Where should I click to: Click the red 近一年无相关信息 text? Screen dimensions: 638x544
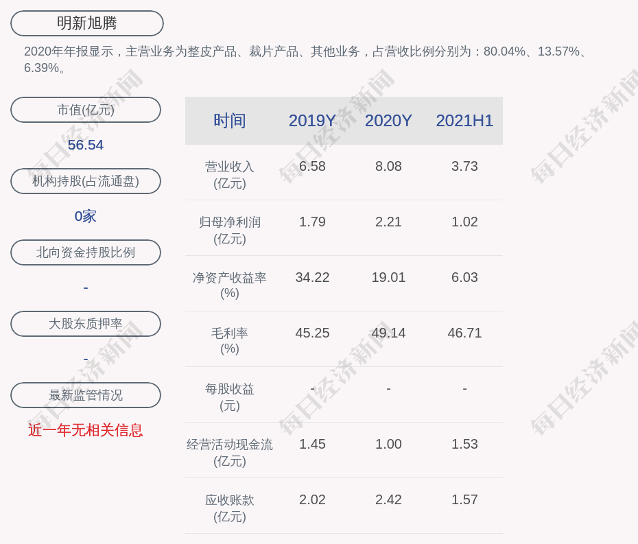point(86,430)
